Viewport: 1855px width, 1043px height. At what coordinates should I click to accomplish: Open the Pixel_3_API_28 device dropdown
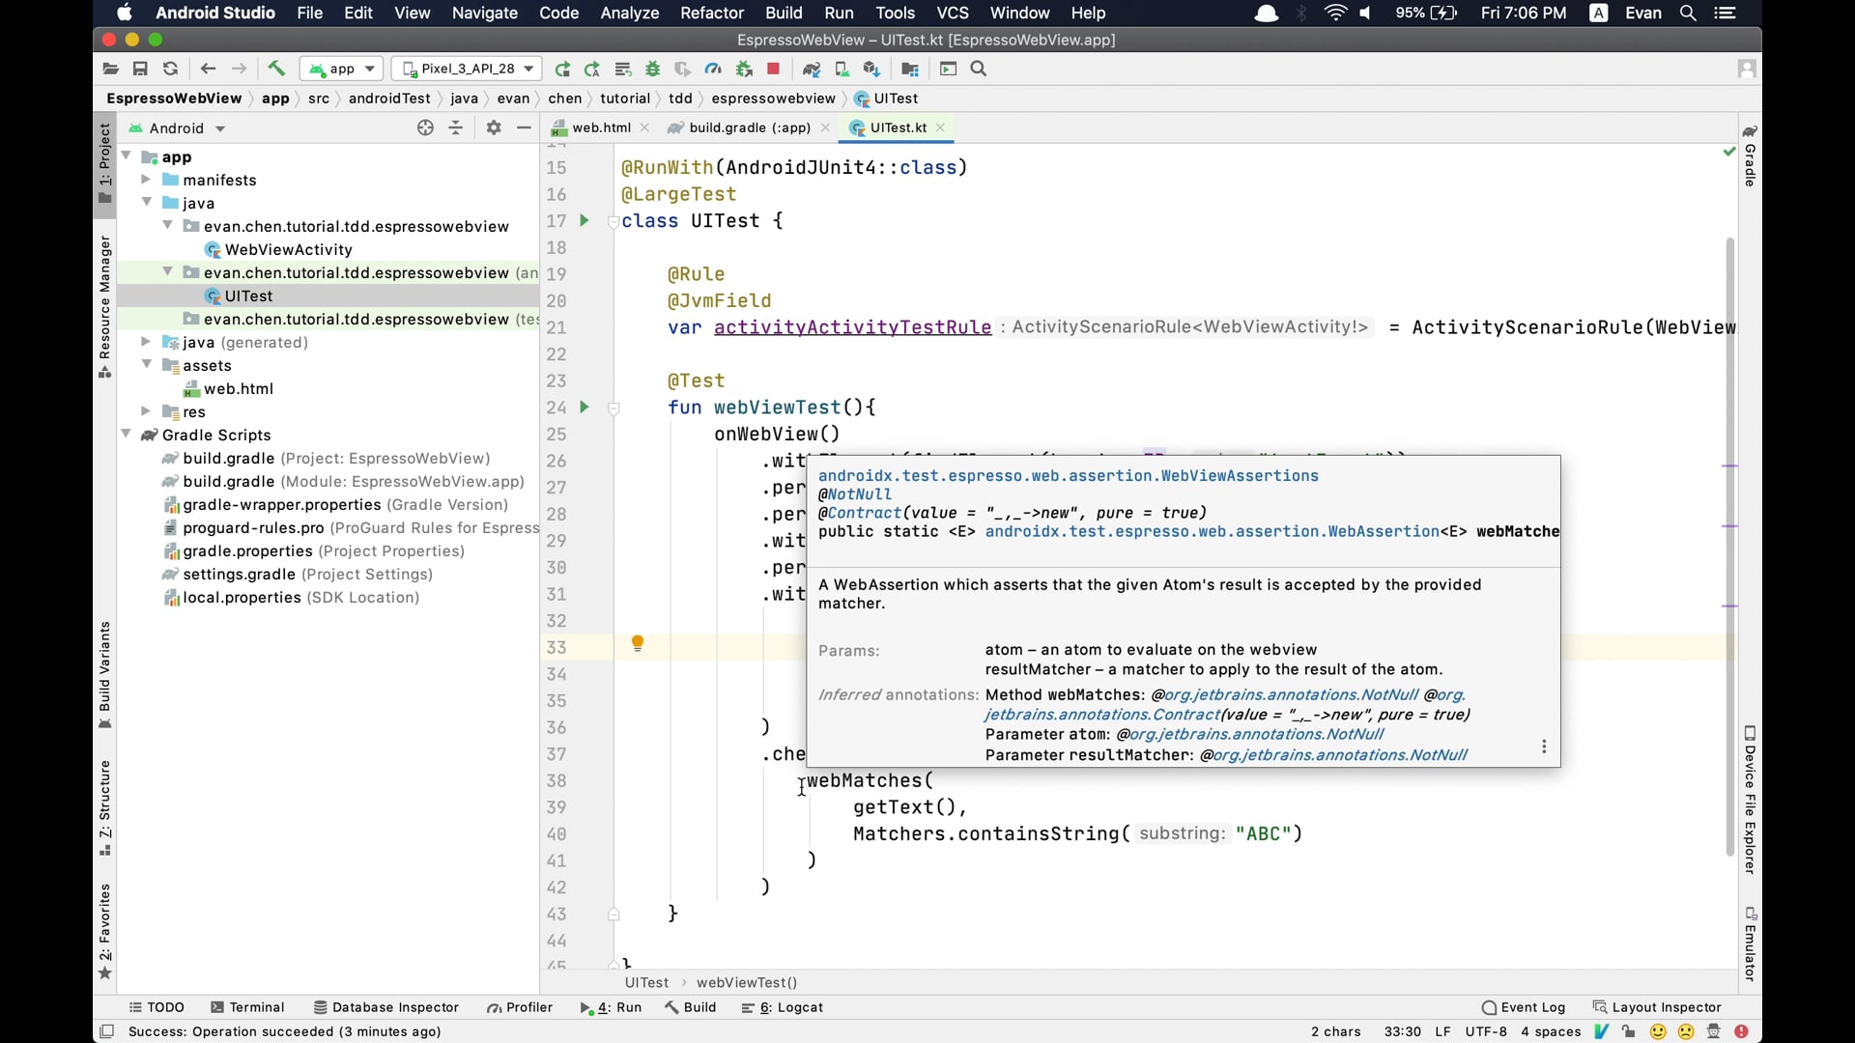point(468,69)
